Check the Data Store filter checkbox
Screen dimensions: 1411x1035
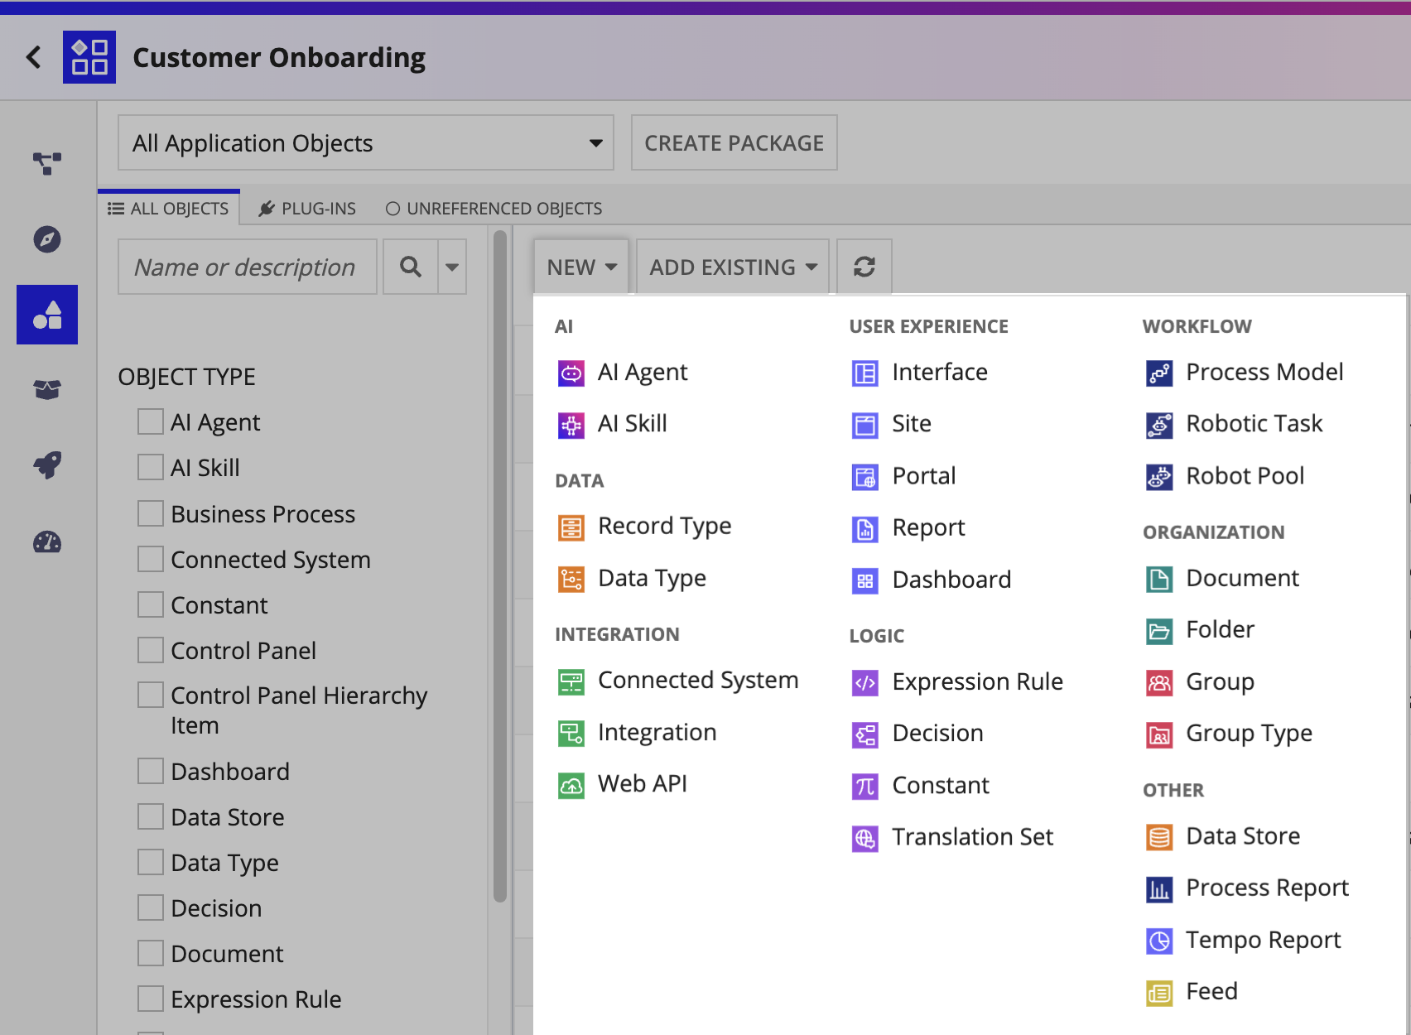click(151, 816)
